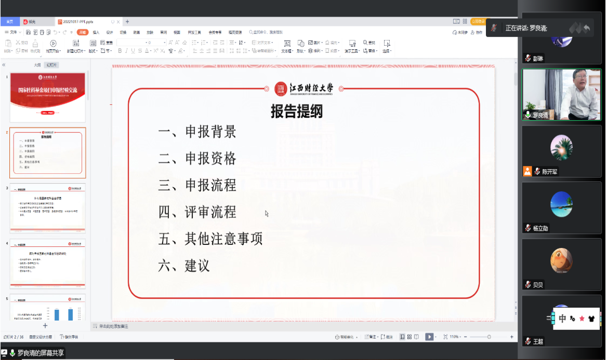This screenshot has width=607, height=360.
Task: Adjust the zoom slider in status bar
Action: [489, 337]
